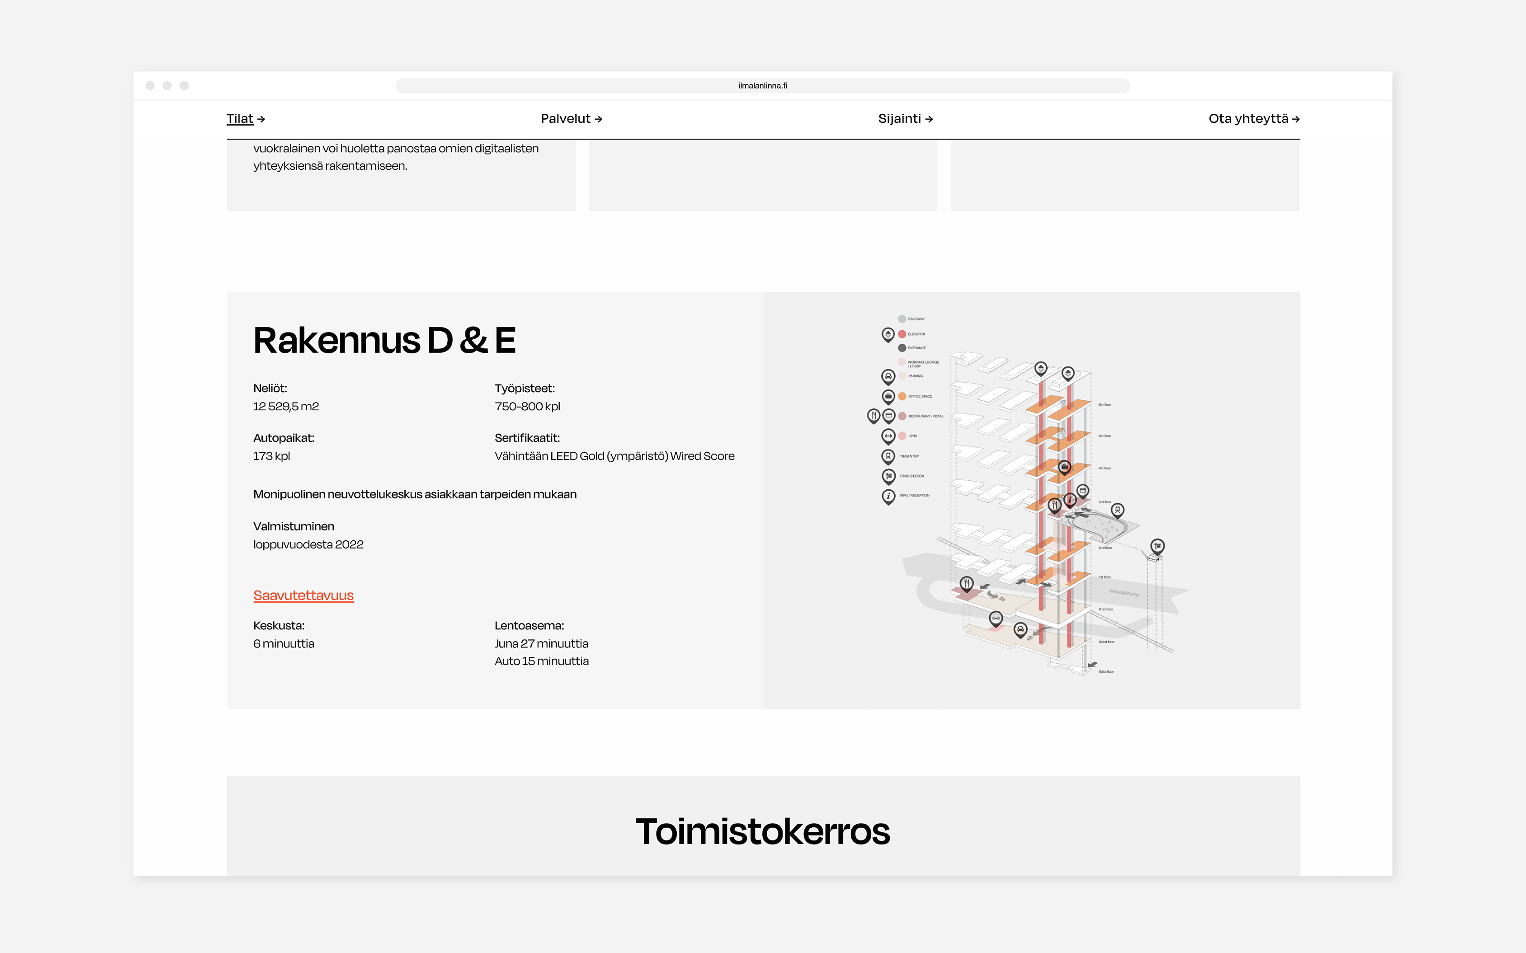Click the tram stop legend icon
1526x953 pixels.
pos(888,456)
